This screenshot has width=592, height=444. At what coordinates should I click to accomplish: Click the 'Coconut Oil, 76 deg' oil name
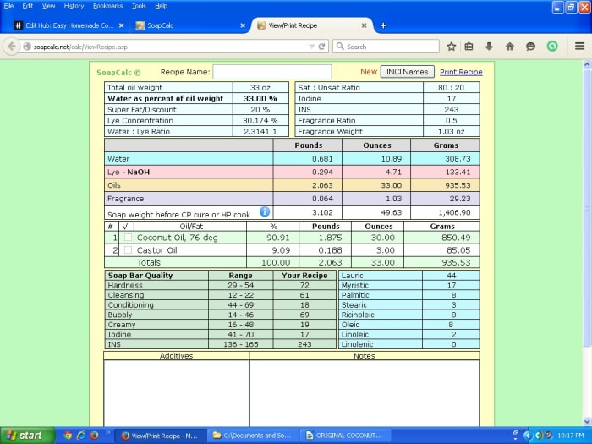177,238
